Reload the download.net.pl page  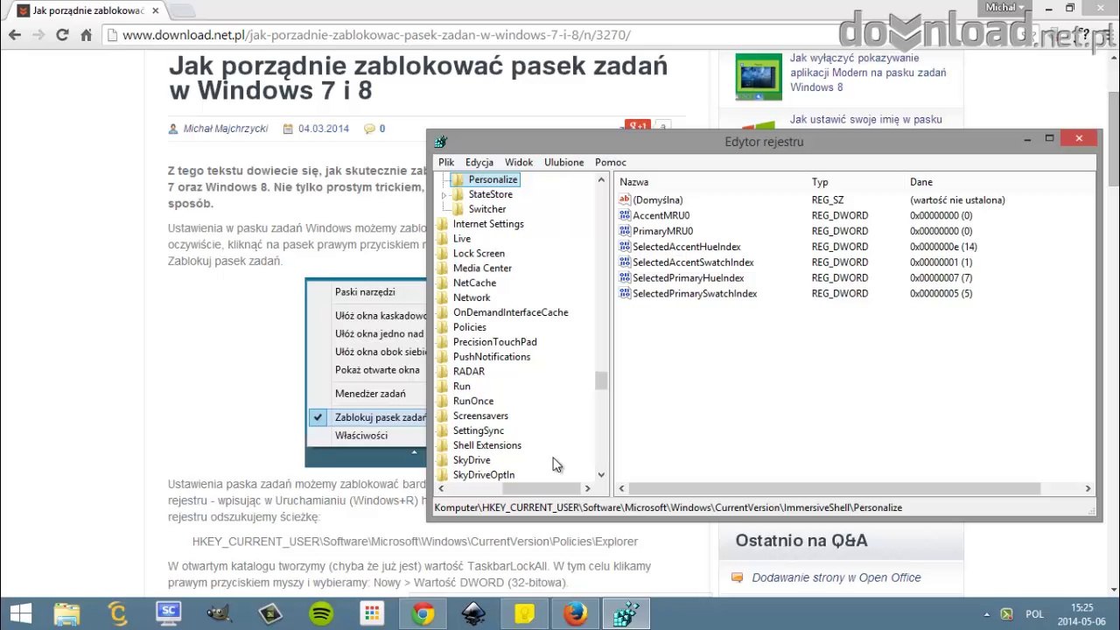pos(62,35)
